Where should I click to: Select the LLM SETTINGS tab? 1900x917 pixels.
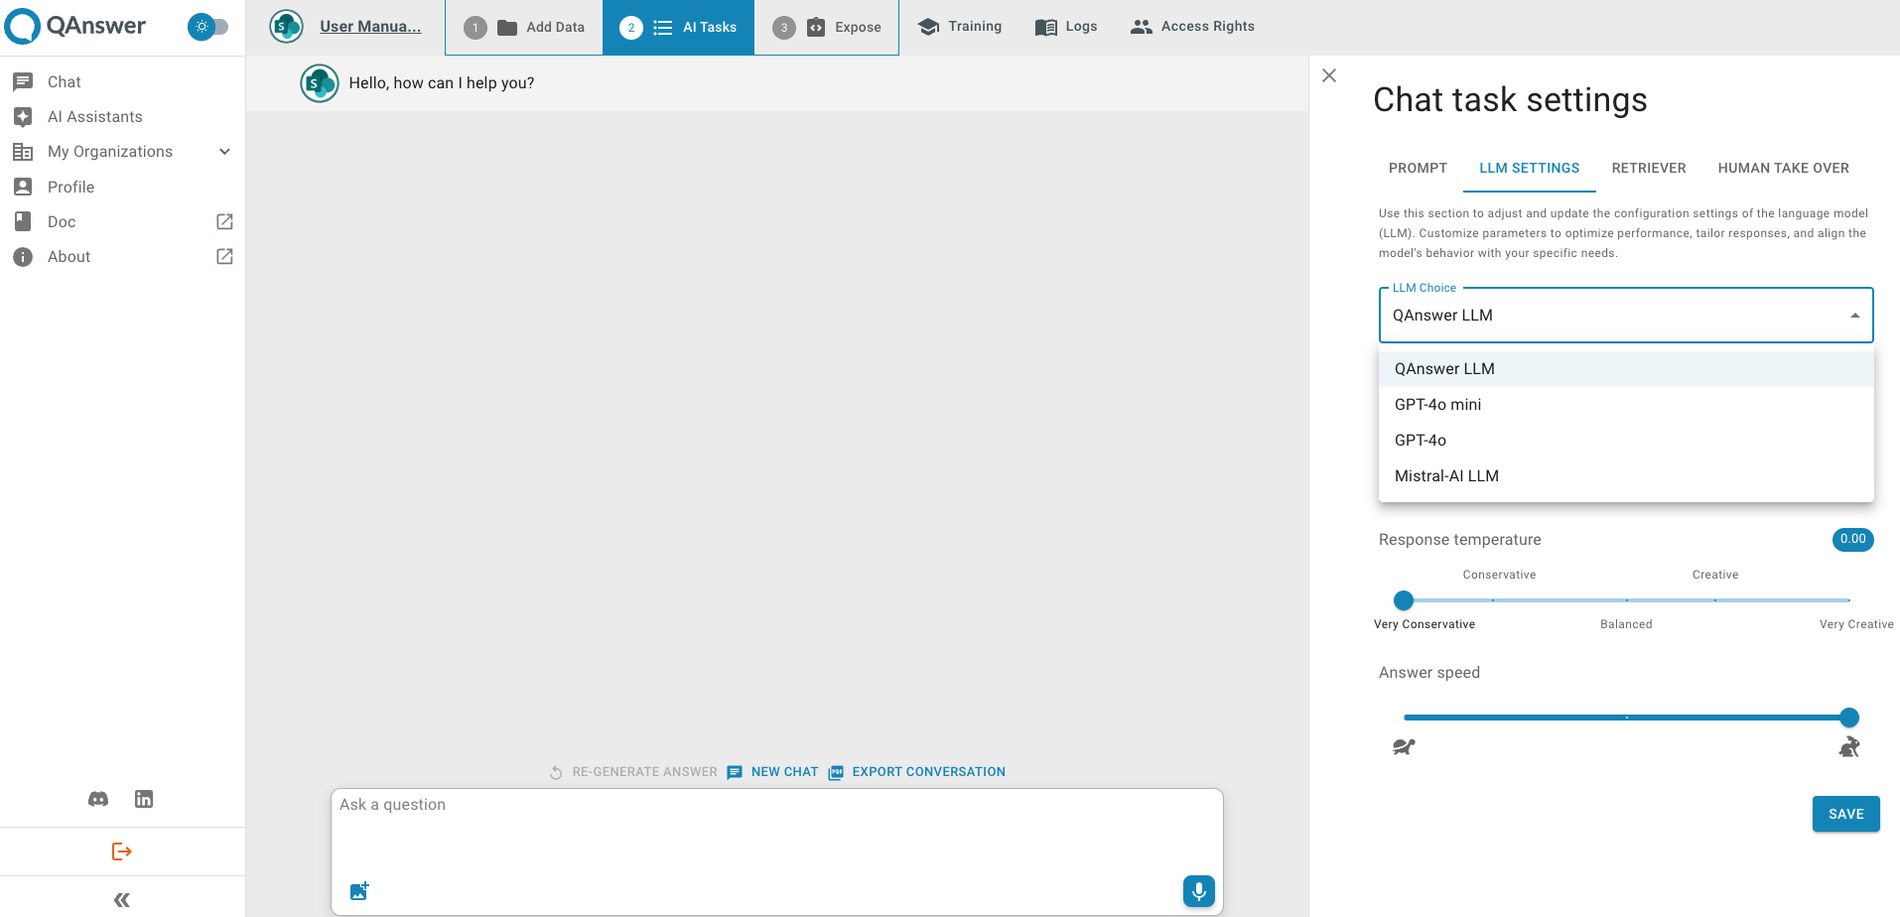(x=1529, y=168)
